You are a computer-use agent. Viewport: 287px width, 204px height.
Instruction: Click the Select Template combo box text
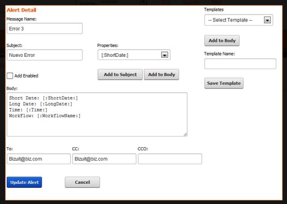pyautogui.click(x=230, y=20)
